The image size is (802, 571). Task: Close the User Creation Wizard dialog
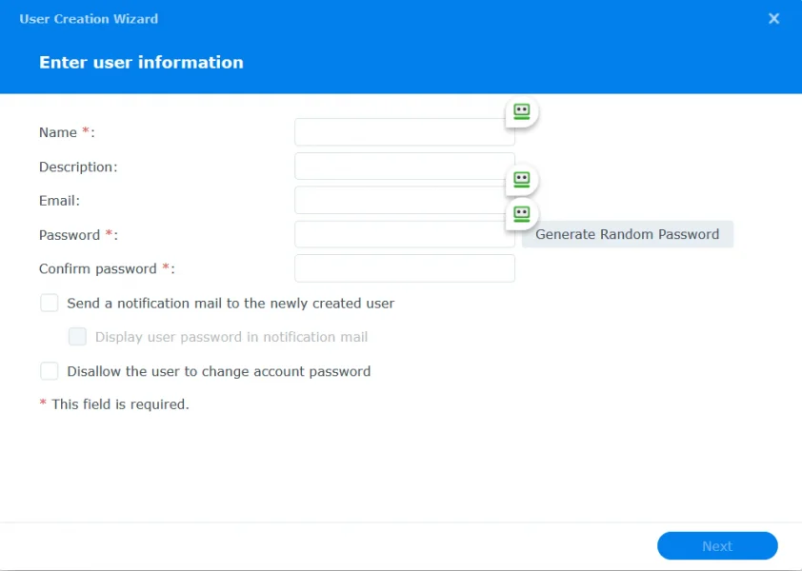pos(773,18)
